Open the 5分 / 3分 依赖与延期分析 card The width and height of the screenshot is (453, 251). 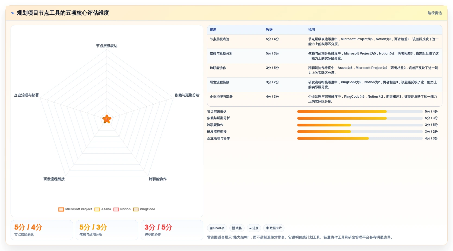click(x=107, y=230)
